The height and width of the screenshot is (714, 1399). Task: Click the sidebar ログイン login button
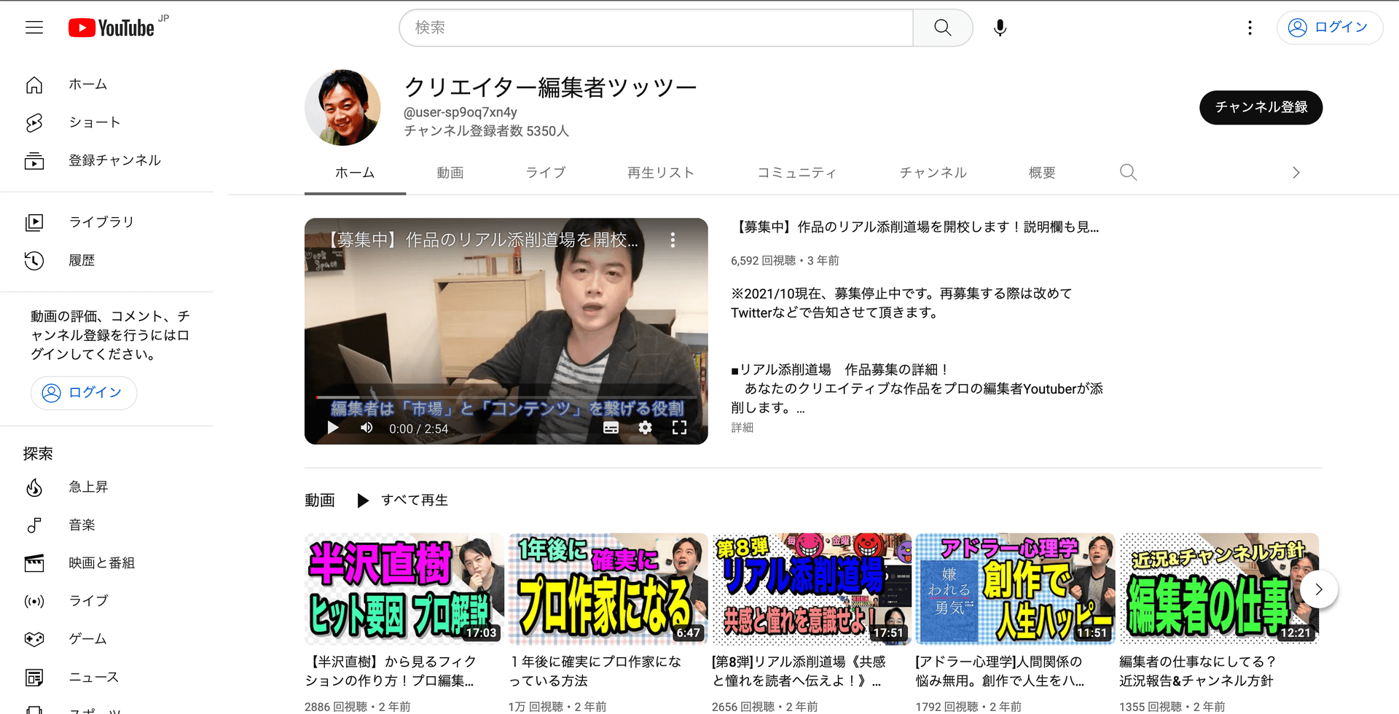(x=83, y=392)
